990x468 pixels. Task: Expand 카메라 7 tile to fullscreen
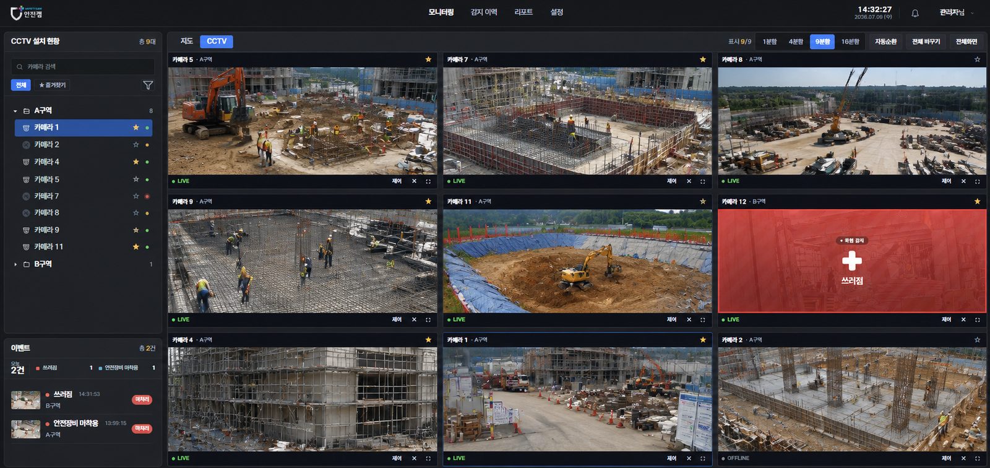tap(702, 181)
